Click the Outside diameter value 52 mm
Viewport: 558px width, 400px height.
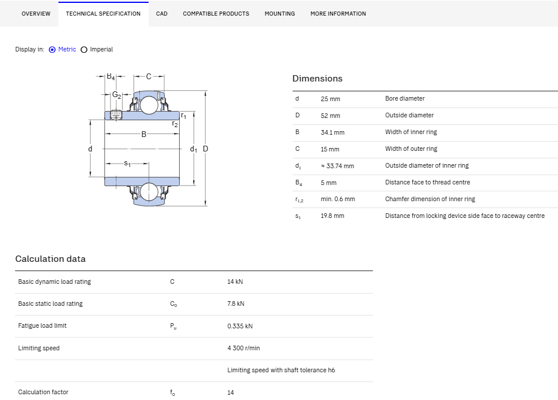point(330,116)
